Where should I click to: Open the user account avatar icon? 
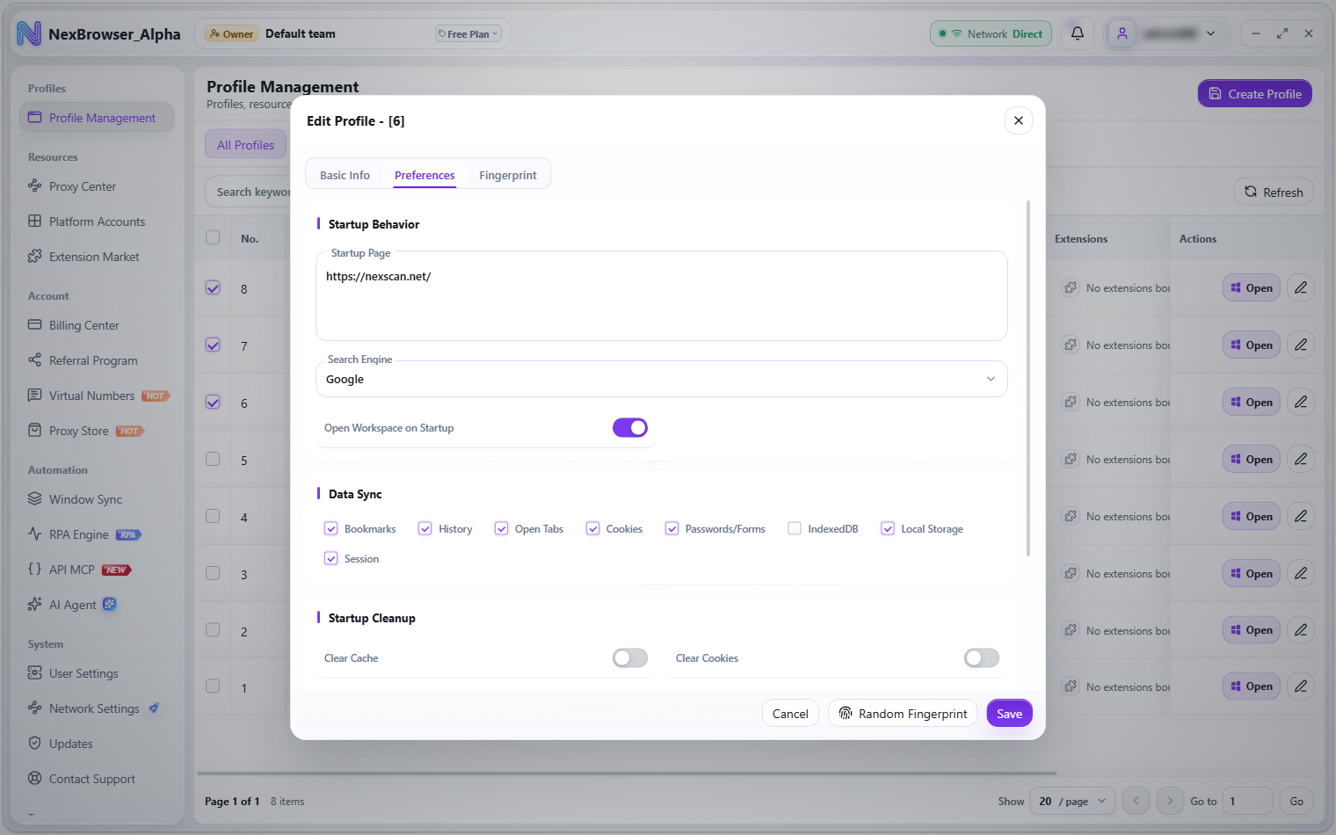[x=1122, y=33]
